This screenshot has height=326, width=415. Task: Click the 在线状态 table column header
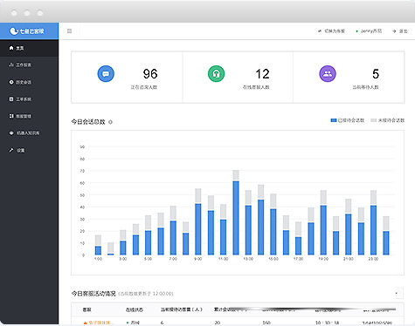(135, 309)
